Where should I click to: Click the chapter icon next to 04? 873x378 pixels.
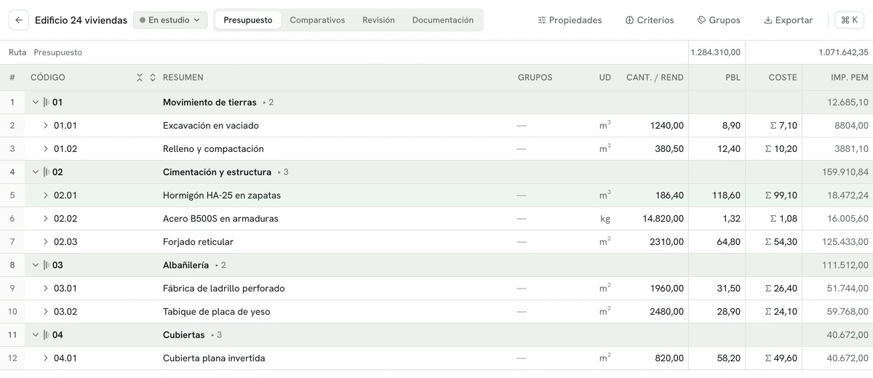[47, 335]
